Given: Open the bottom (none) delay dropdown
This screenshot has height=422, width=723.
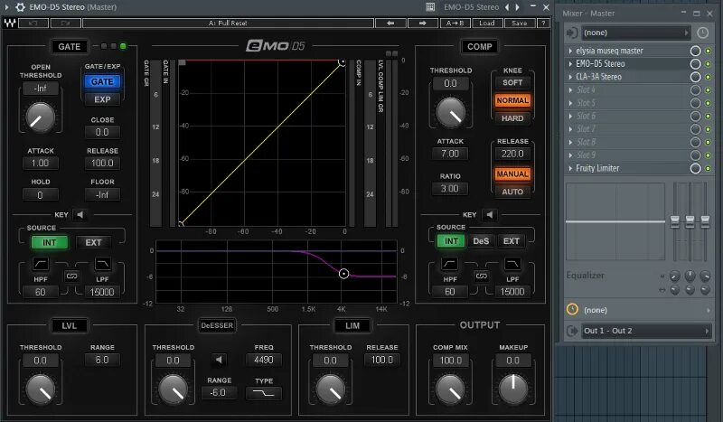Looking at the screenshot, I should 646,310.
